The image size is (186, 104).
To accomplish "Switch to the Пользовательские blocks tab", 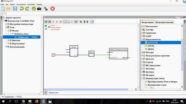I will coord(164,22).
